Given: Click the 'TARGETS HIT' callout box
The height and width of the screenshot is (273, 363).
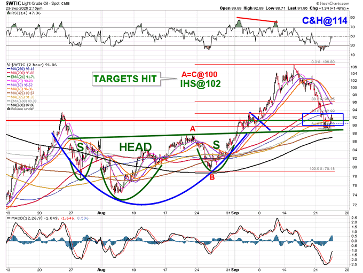Looking at the screenshot, I should [126, 79].
